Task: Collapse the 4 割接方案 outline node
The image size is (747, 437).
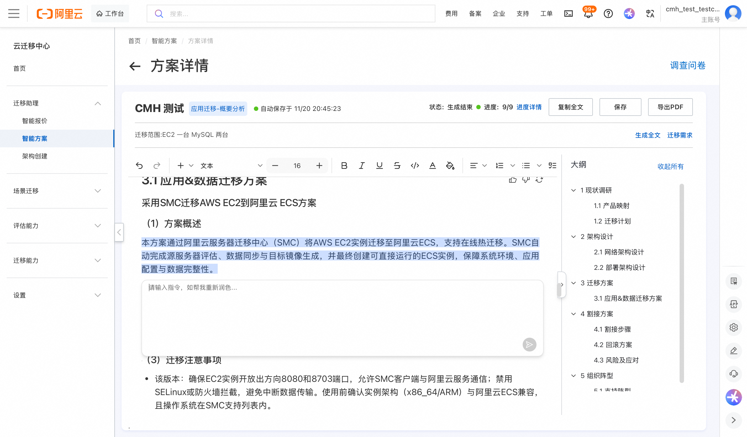Action: point(574,314)
